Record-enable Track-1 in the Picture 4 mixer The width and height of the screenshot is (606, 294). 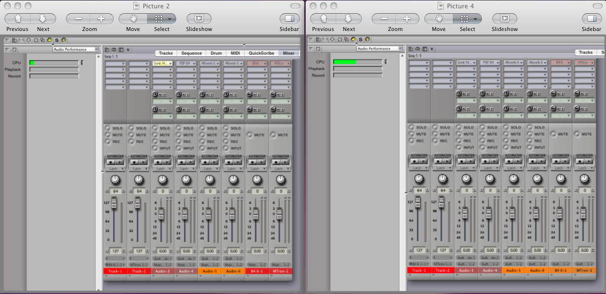tap(412, 141)
